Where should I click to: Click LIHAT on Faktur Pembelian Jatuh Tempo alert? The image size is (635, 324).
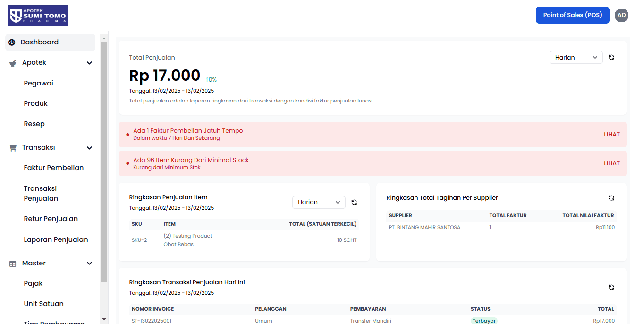(611, 135)
